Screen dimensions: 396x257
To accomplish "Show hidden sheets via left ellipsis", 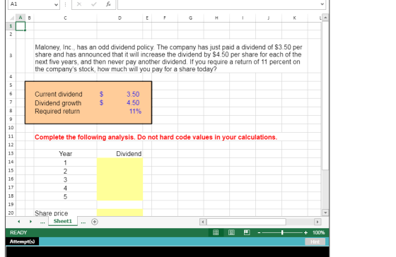I will (x=42, y=222).
